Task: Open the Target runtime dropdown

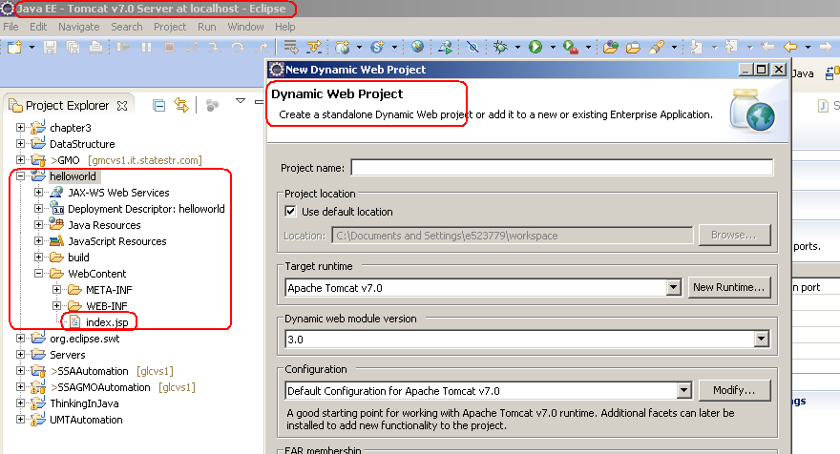Action: pyautogui.click(x=673, y=287)
